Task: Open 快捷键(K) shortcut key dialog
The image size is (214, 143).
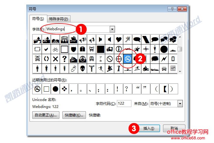Action: (x=74, y=115)
